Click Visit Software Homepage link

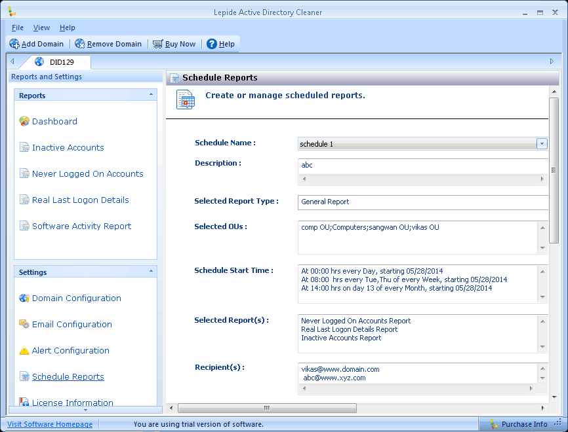[x=50, y=424]
